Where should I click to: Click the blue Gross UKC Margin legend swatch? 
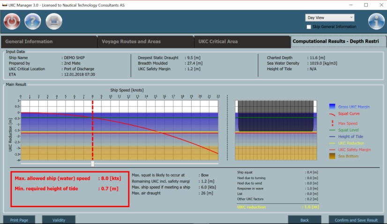point(332,107)
